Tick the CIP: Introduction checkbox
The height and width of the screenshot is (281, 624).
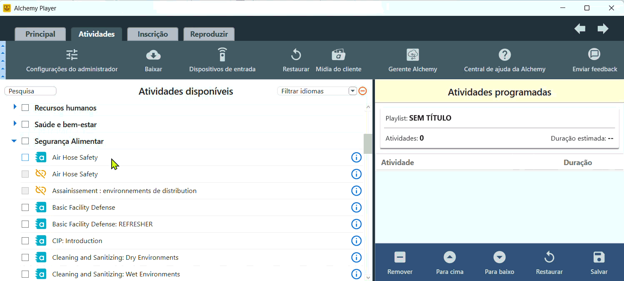point(25,241)
